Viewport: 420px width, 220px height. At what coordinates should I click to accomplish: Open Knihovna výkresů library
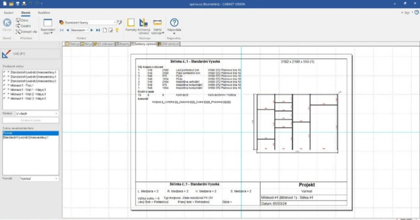coord(144,26)
